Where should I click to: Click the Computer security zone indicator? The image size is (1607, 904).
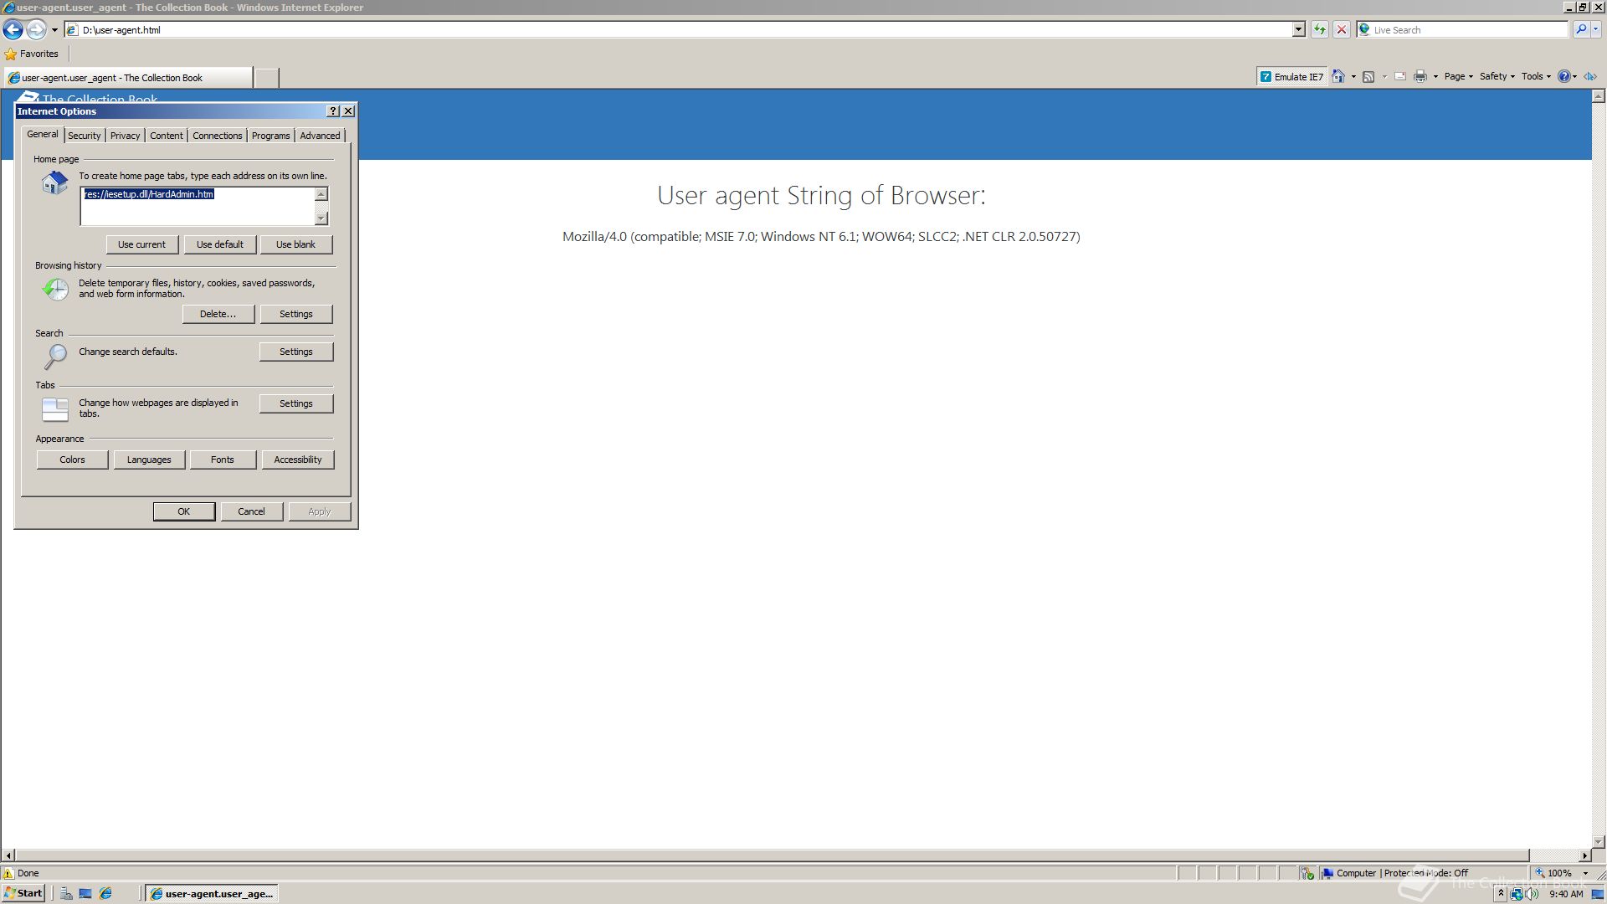point(1395,873)
